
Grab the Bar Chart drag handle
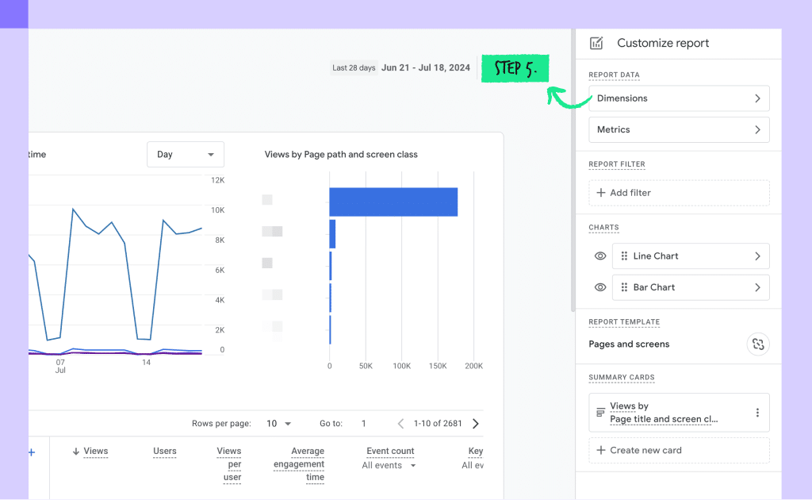[x=624, y=287]
